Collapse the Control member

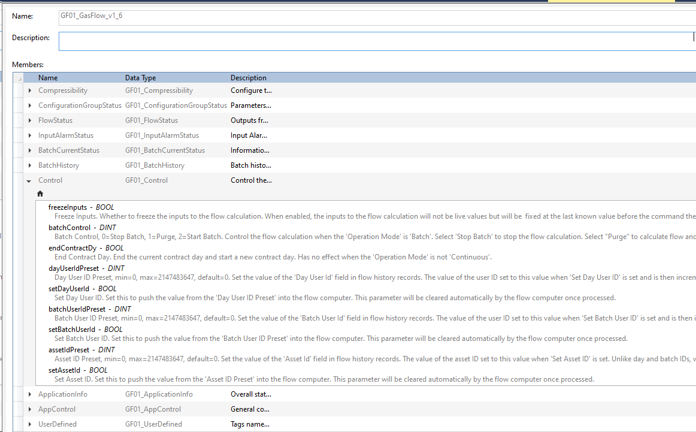(29, 180)
